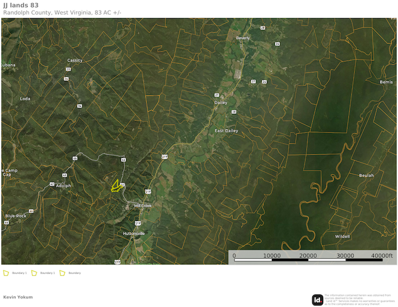The width and height of the screenshot is (398, 307).
Task: Click route marker 45 northwest of Adolph
Action: pos(75,158)
